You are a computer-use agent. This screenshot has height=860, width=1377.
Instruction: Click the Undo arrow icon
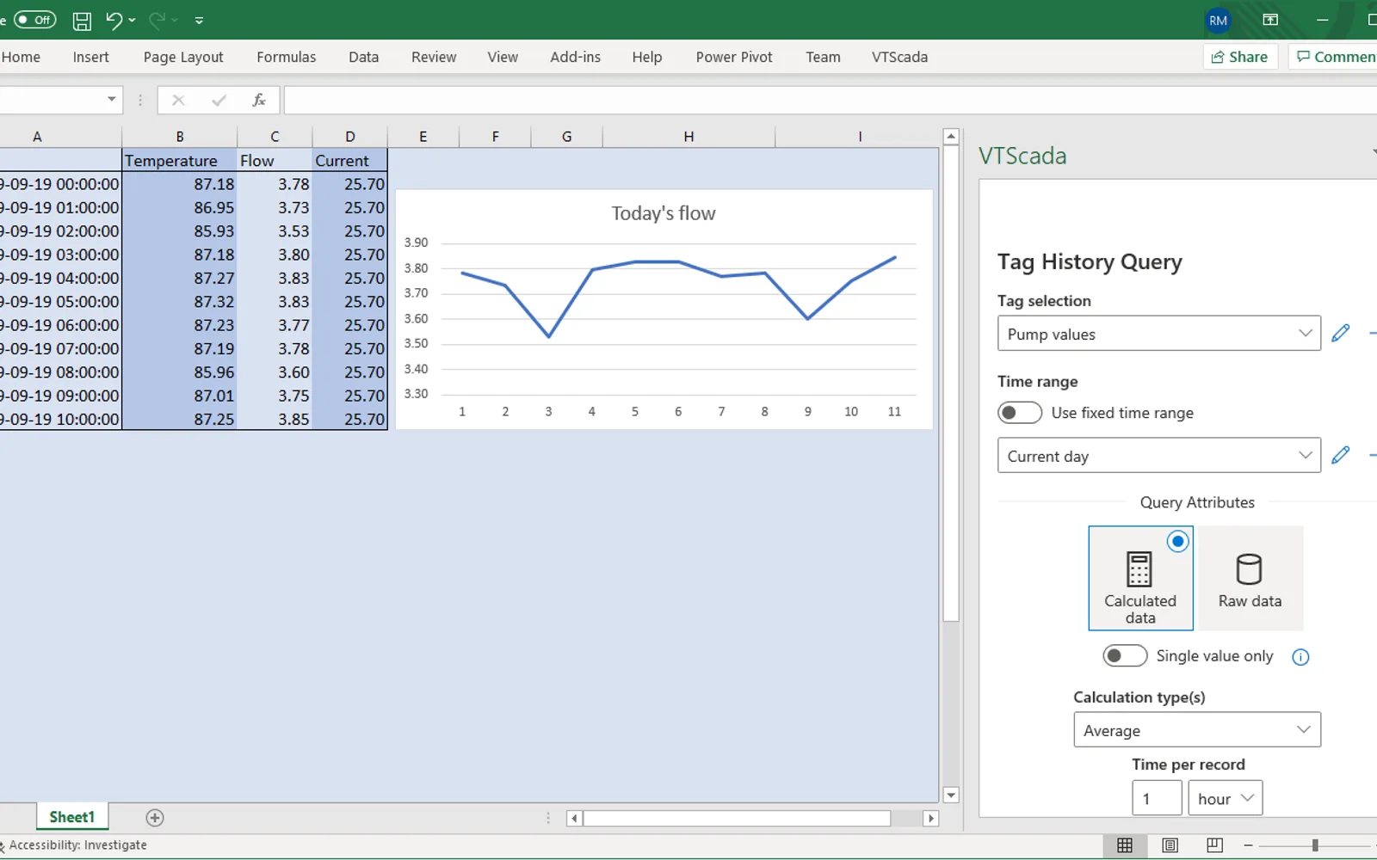point(114,20)
